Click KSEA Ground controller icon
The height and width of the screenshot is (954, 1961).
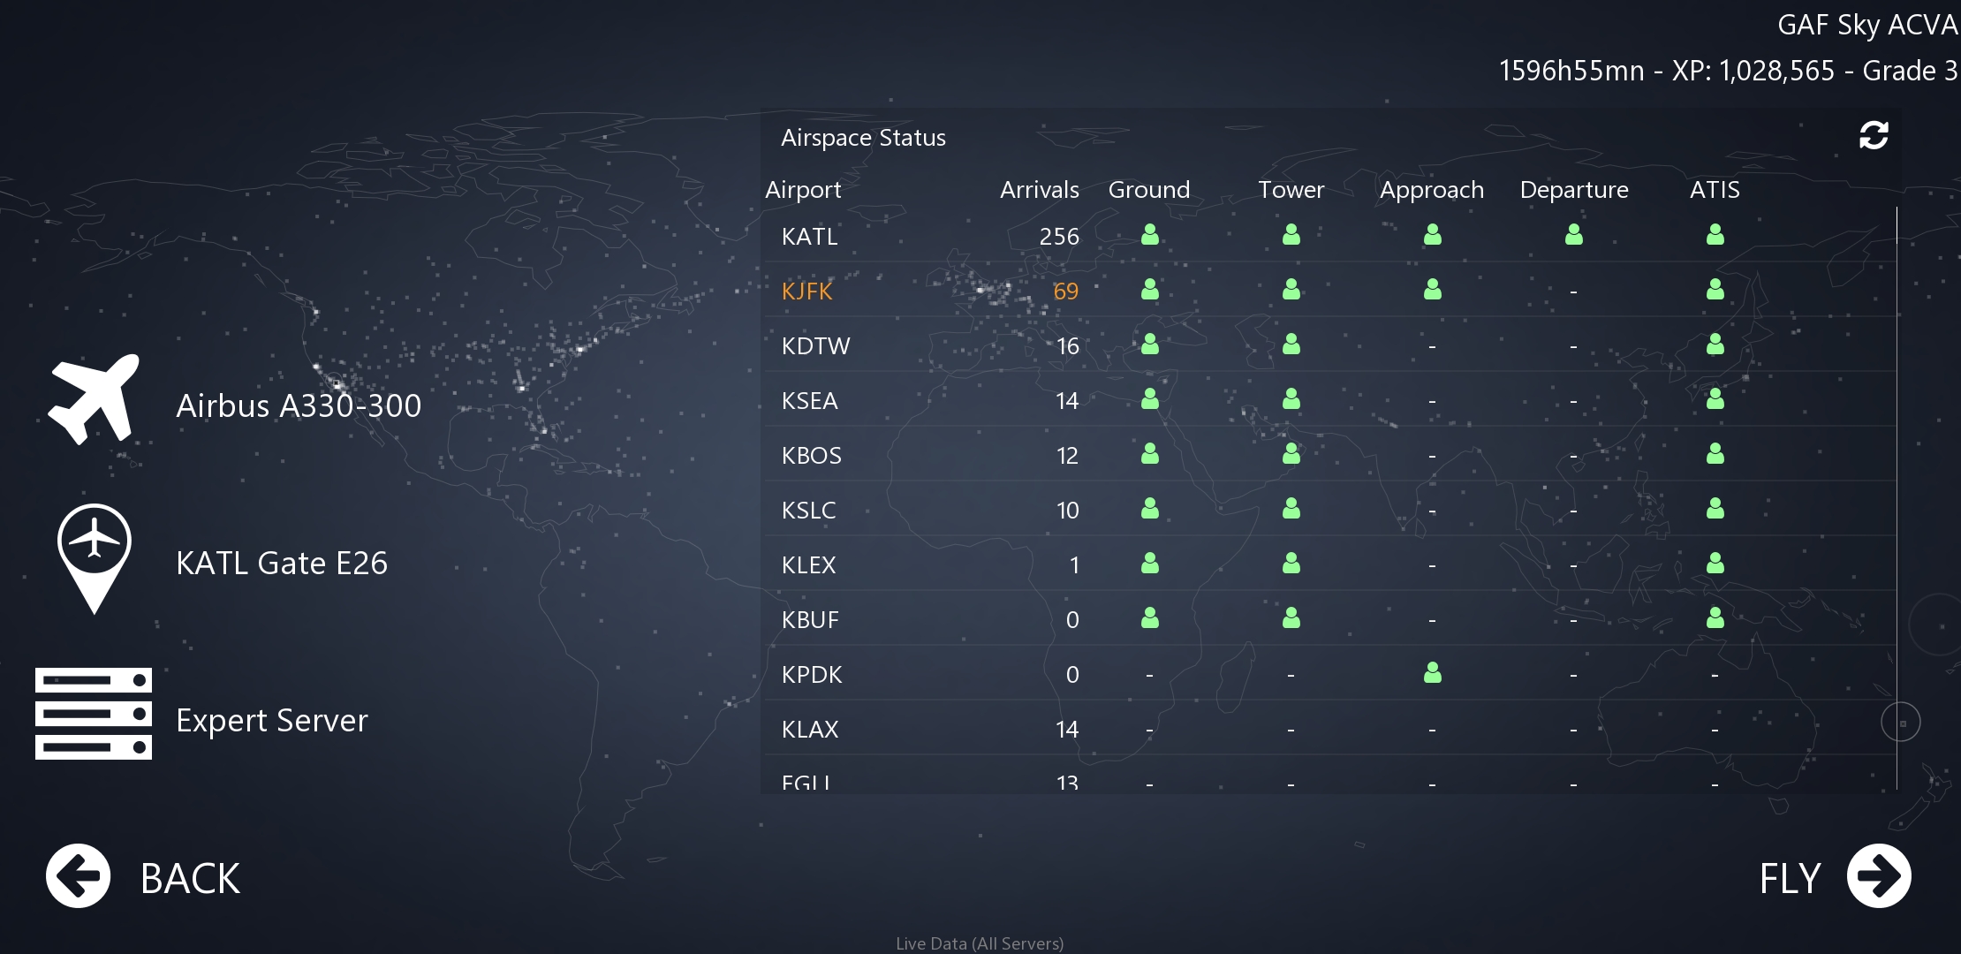click(1149, 399)
